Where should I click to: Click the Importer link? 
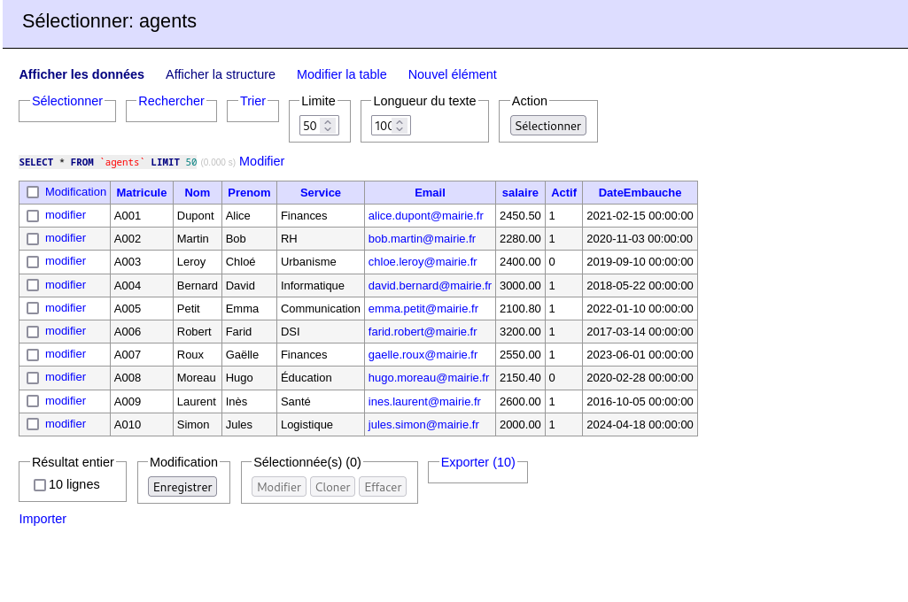[43, 519]
